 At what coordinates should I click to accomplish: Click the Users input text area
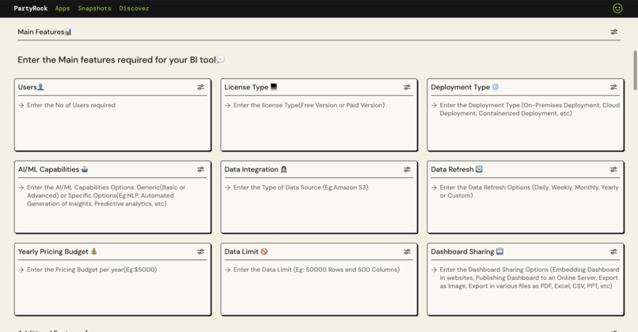[112, 124]
